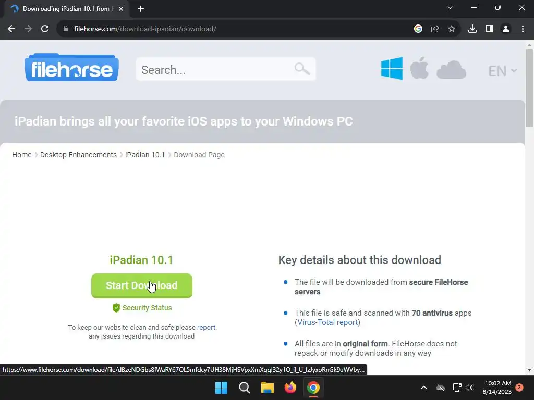
Task: Open the Virus-Total report link
Action: coord(327,322)
